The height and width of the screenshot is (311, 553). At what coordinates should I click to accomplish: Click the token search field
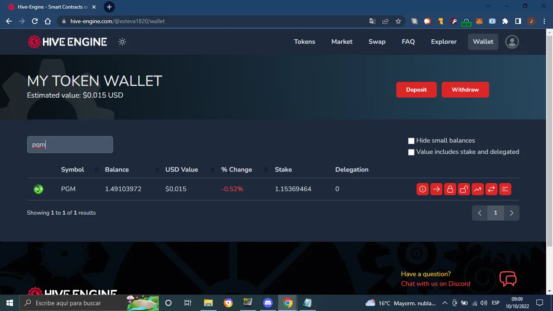point(70,145)
